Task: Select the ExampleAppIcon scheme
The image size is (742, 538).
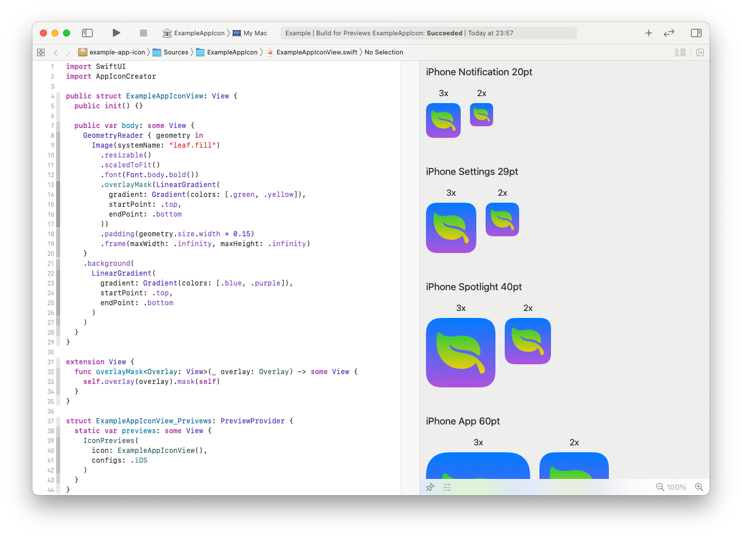Action: [194, 33]
